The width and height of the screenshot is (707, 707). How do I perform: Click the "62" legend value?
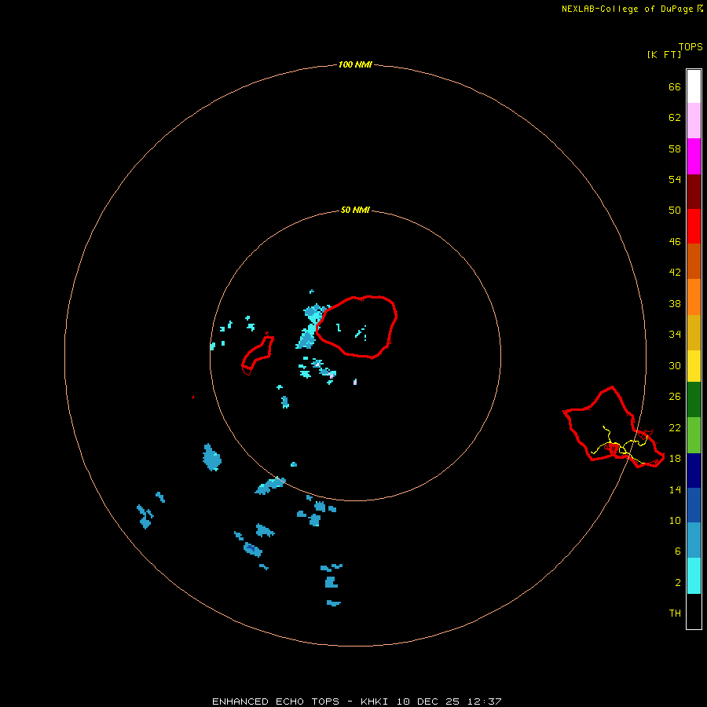(675, 118)
